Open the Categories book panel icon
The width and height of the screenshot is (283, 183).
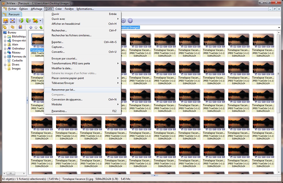tap(20, 27)
